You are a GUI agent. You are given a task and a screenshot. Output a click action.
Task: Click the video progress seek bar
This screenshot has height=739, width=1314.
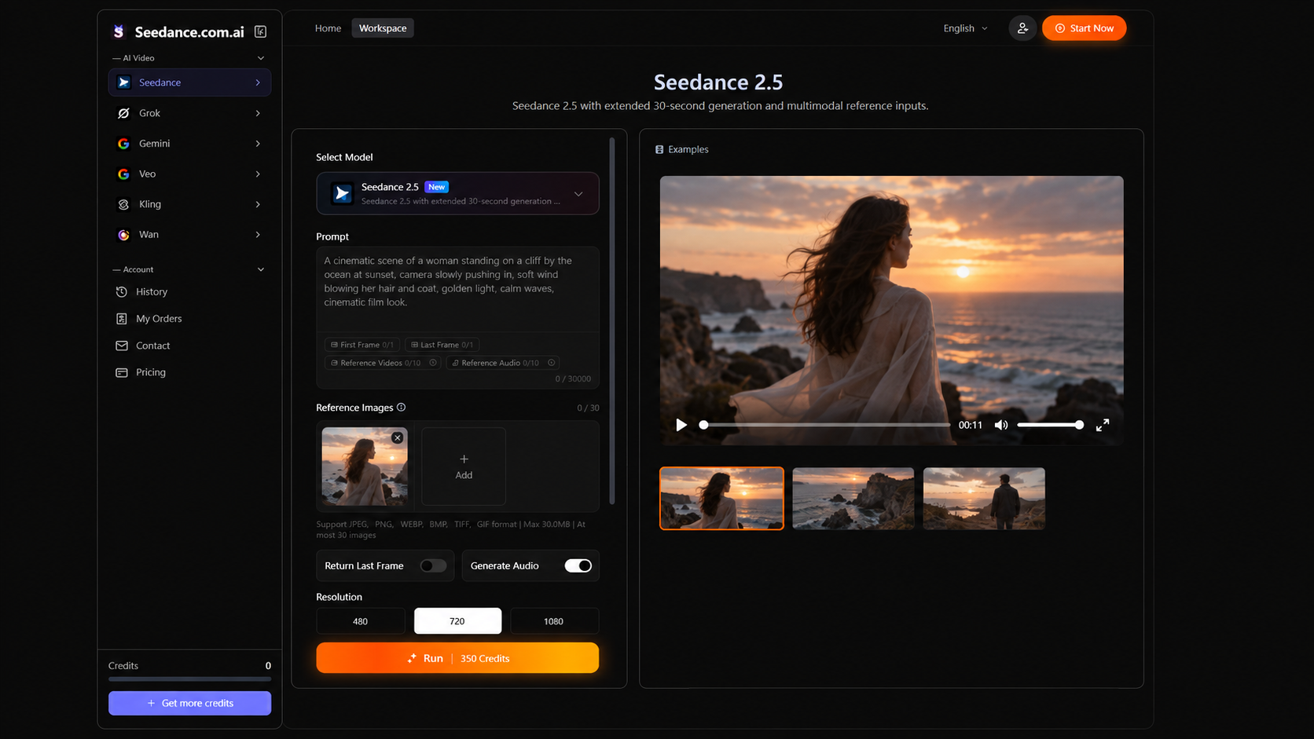(x=825, y=425)
